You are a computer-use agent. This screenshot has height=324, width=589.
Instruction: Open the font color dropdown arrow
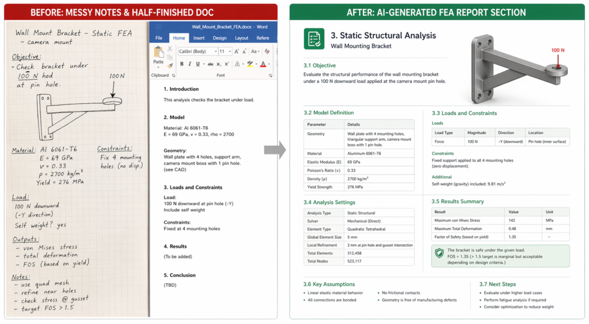click(x=269, y=64)
